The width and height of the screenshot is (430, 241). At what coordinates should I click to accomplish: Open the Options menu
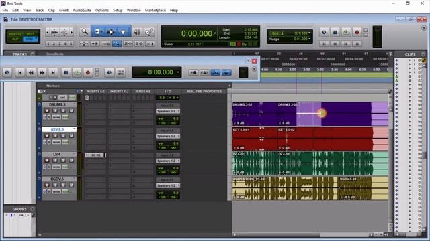pyautogui.click(x=102, y=11)
